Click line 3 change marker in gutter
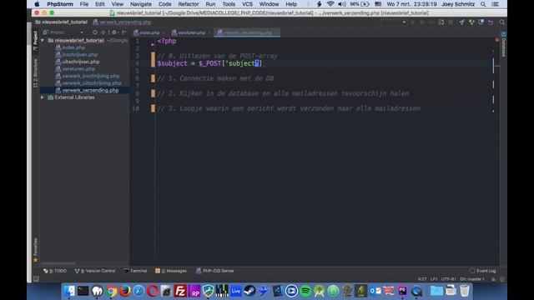534x300 pixels. tap(153, 56)
